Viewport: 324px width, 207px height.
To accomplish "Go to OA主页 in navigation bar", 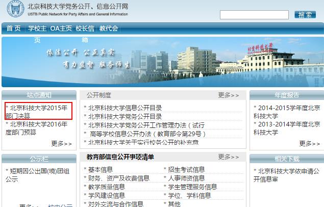I will click(61, 28).
